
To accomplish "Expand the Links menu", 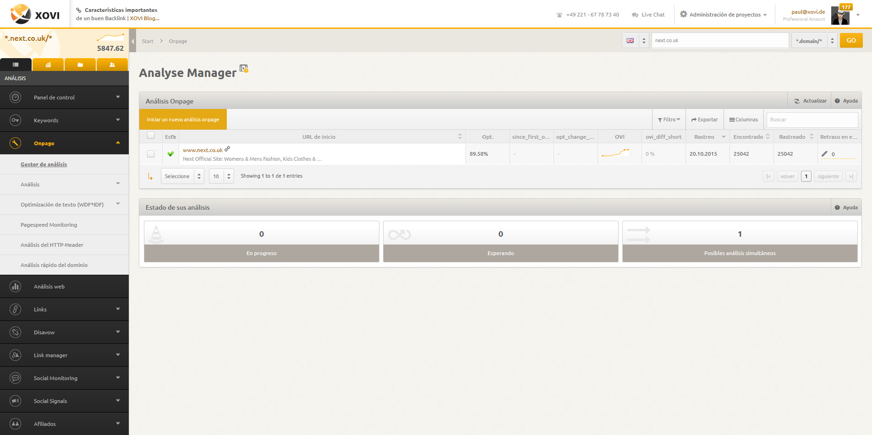I will pyautogui.click(x=118, y=309).
